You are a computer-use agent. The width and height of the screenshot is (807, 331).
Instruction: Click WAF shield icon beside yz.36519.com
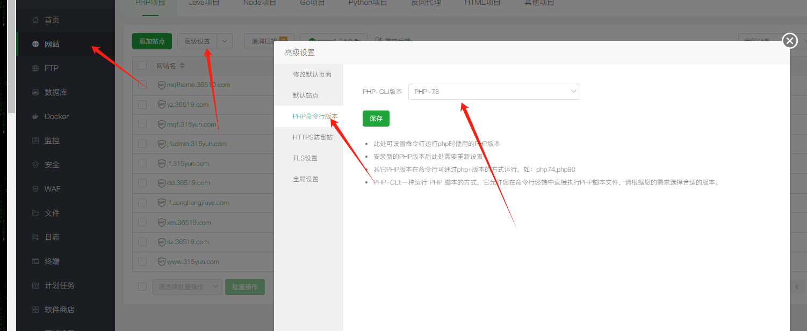pyautogui.click(x=162, y=105)
